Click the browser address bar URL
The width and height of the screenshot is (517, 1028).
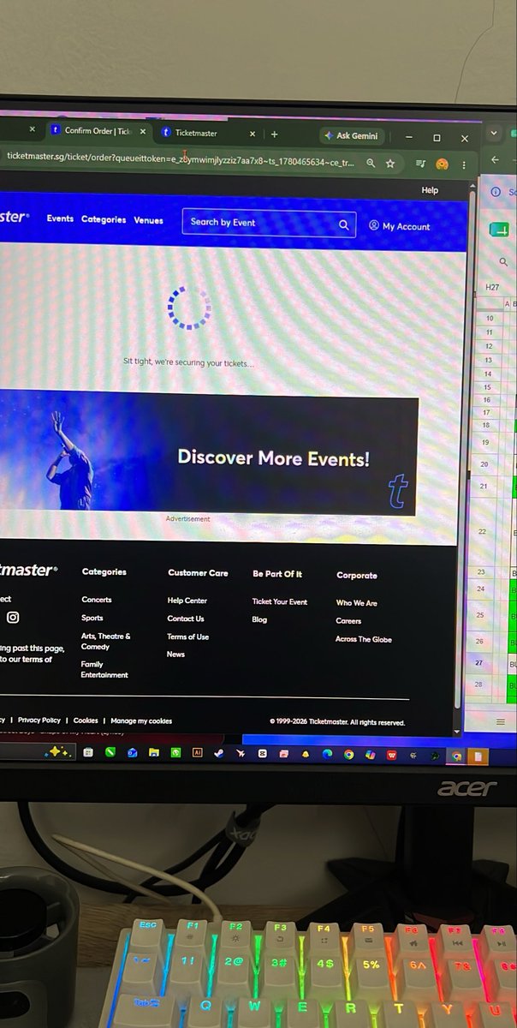[180, 159]
